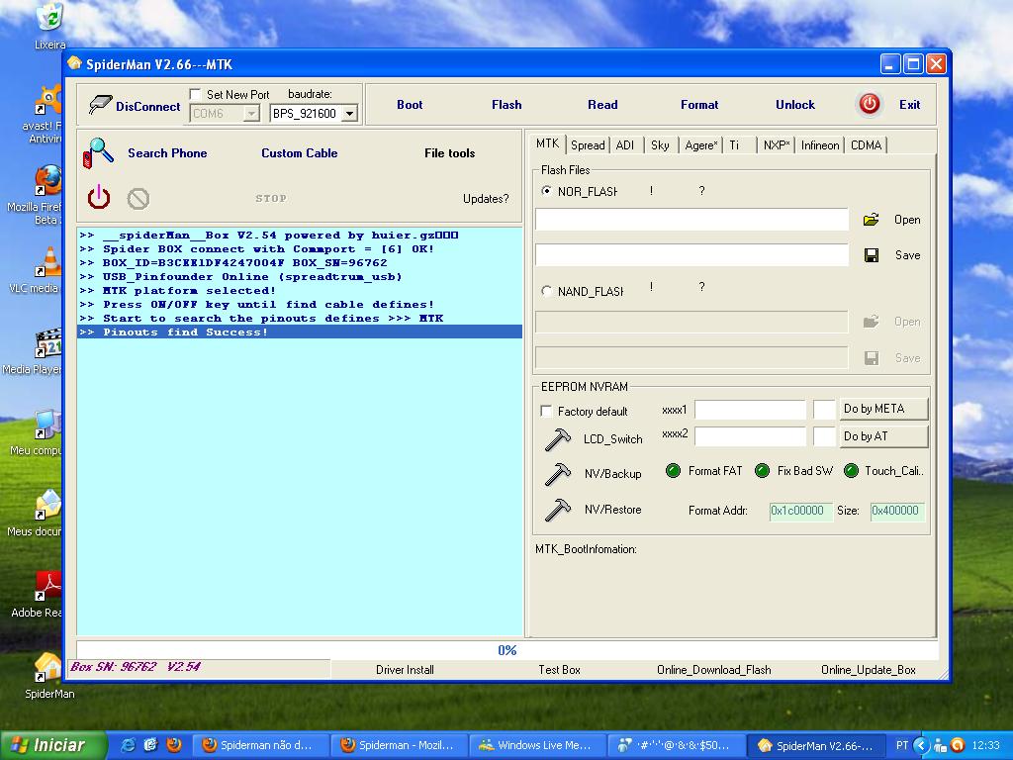Click the Do by META button

pyautogui.click(x=883, y=409)
